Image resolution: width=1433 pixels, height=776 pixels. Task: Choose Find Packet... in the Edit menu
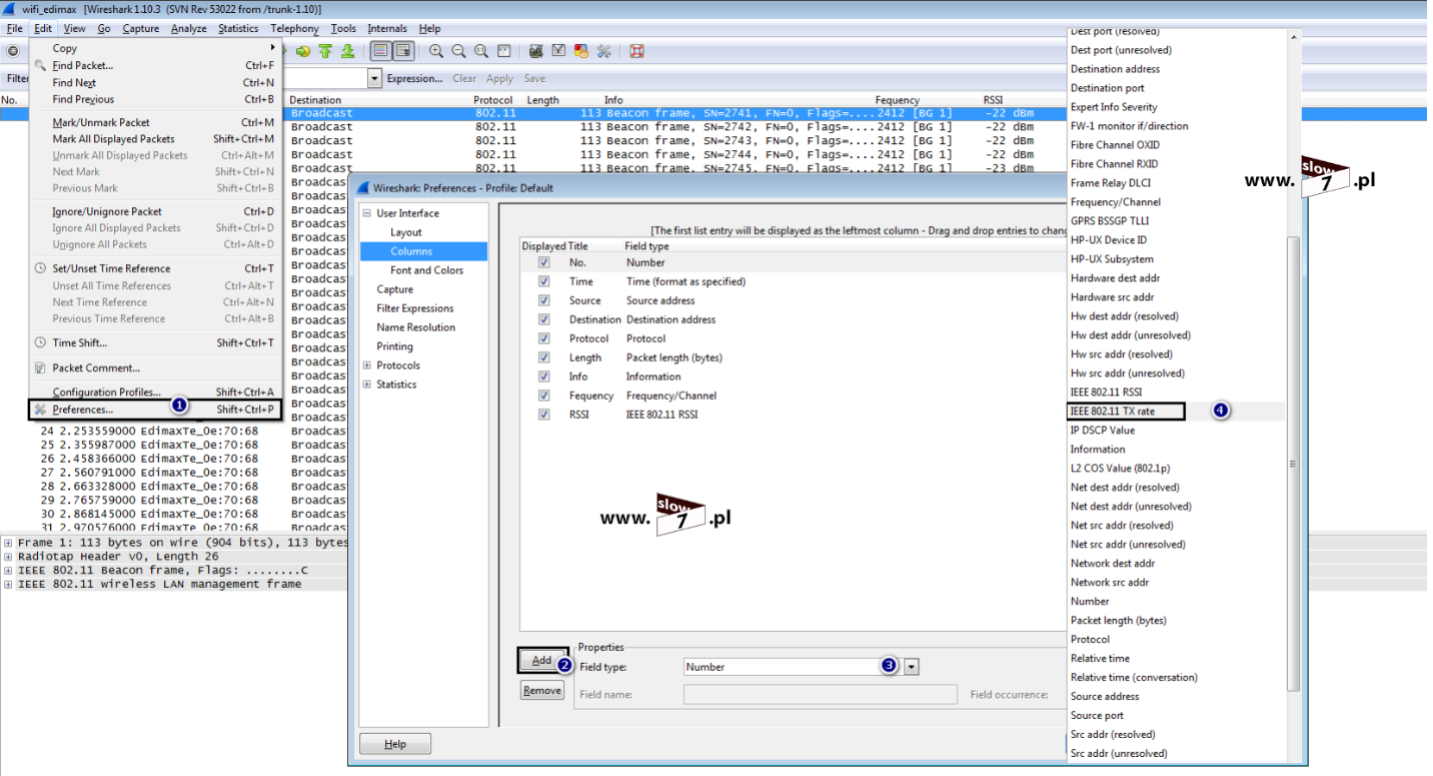155,66
